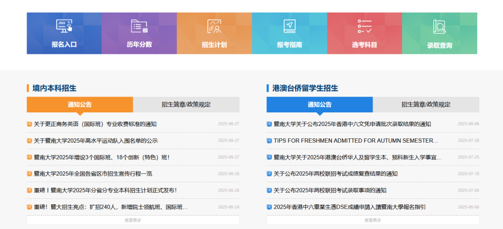Click the blue document icon beside TIPS FOR FRESHMEN
Viewport: 503px width, 229px height.
coord(269,141)
